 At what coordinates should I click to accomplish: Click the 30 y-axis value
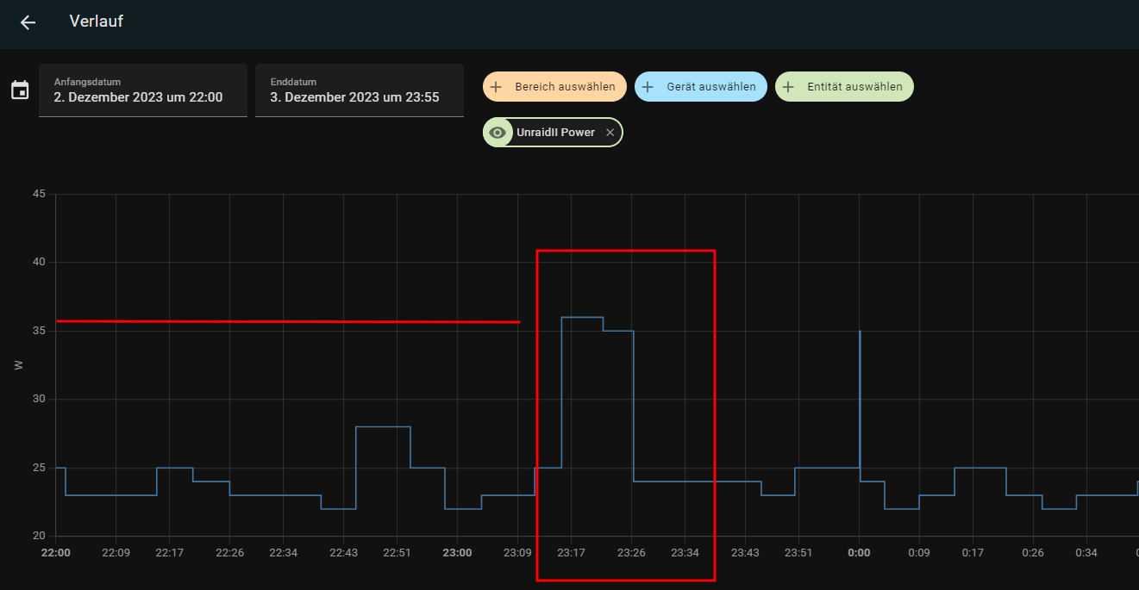(38, 399)
